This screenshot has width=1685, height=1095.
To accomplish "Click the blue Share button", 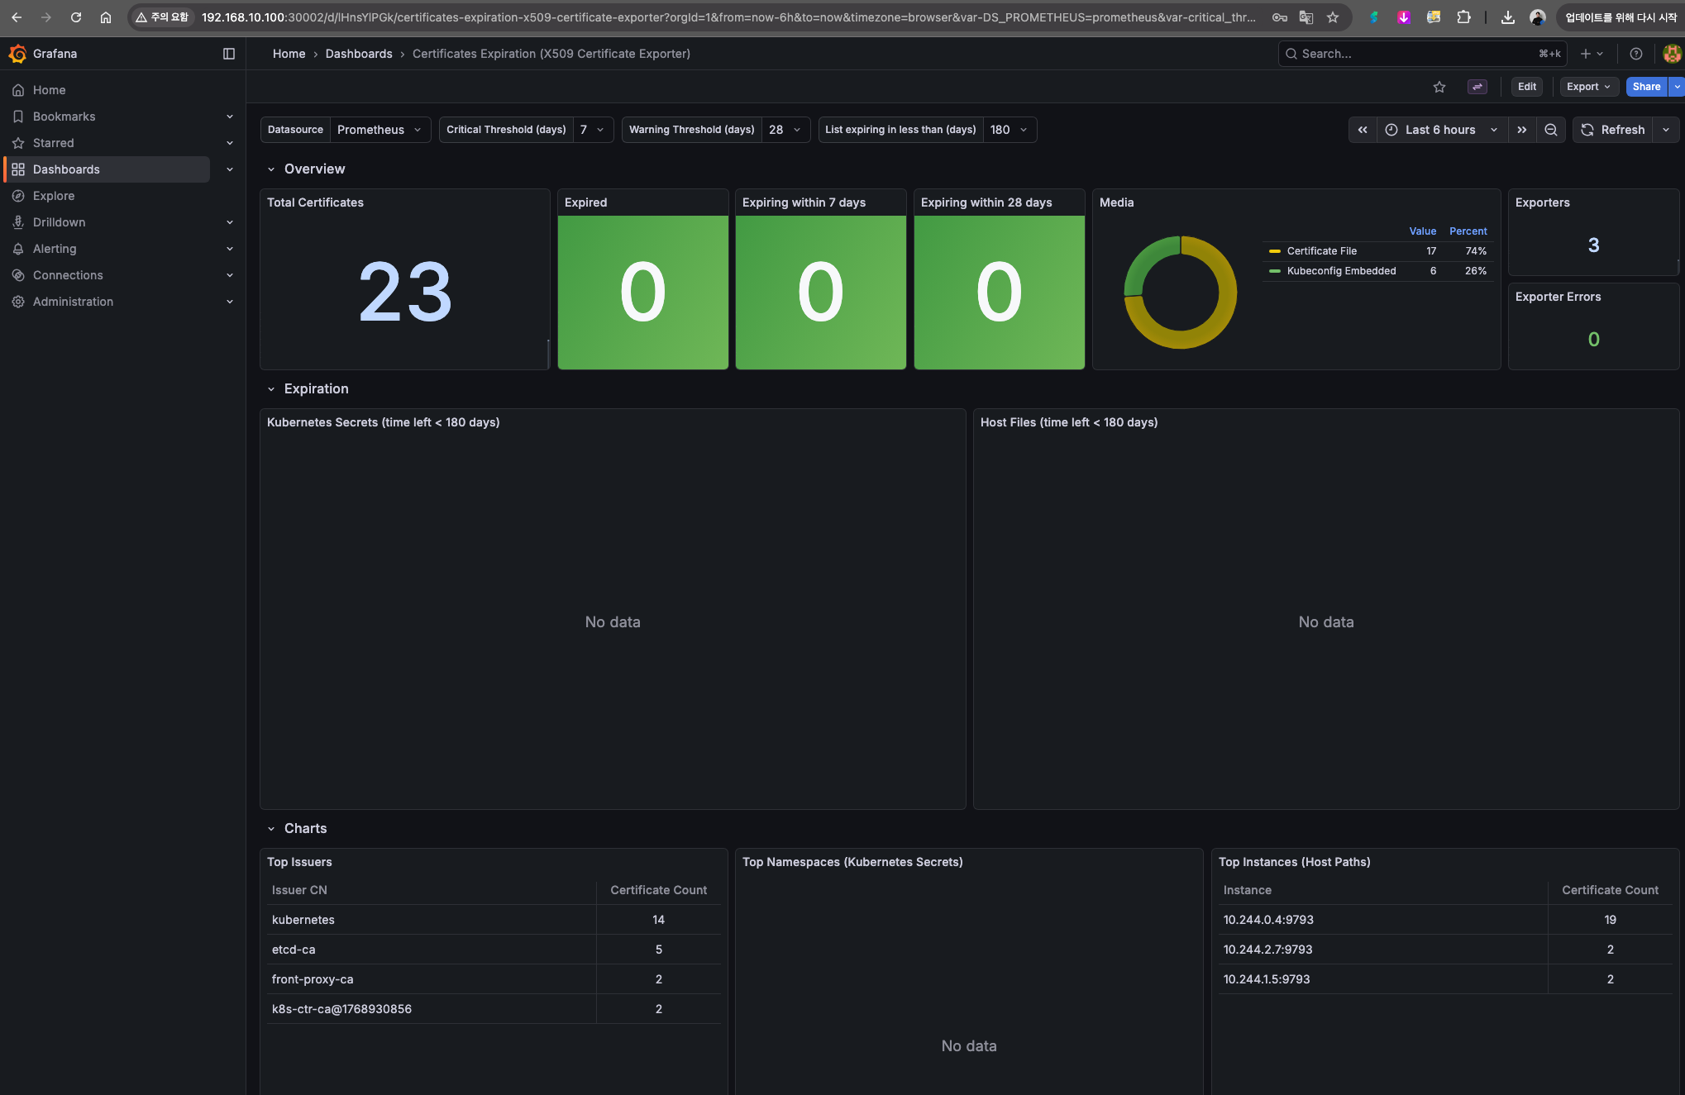I will point(1645,87).
